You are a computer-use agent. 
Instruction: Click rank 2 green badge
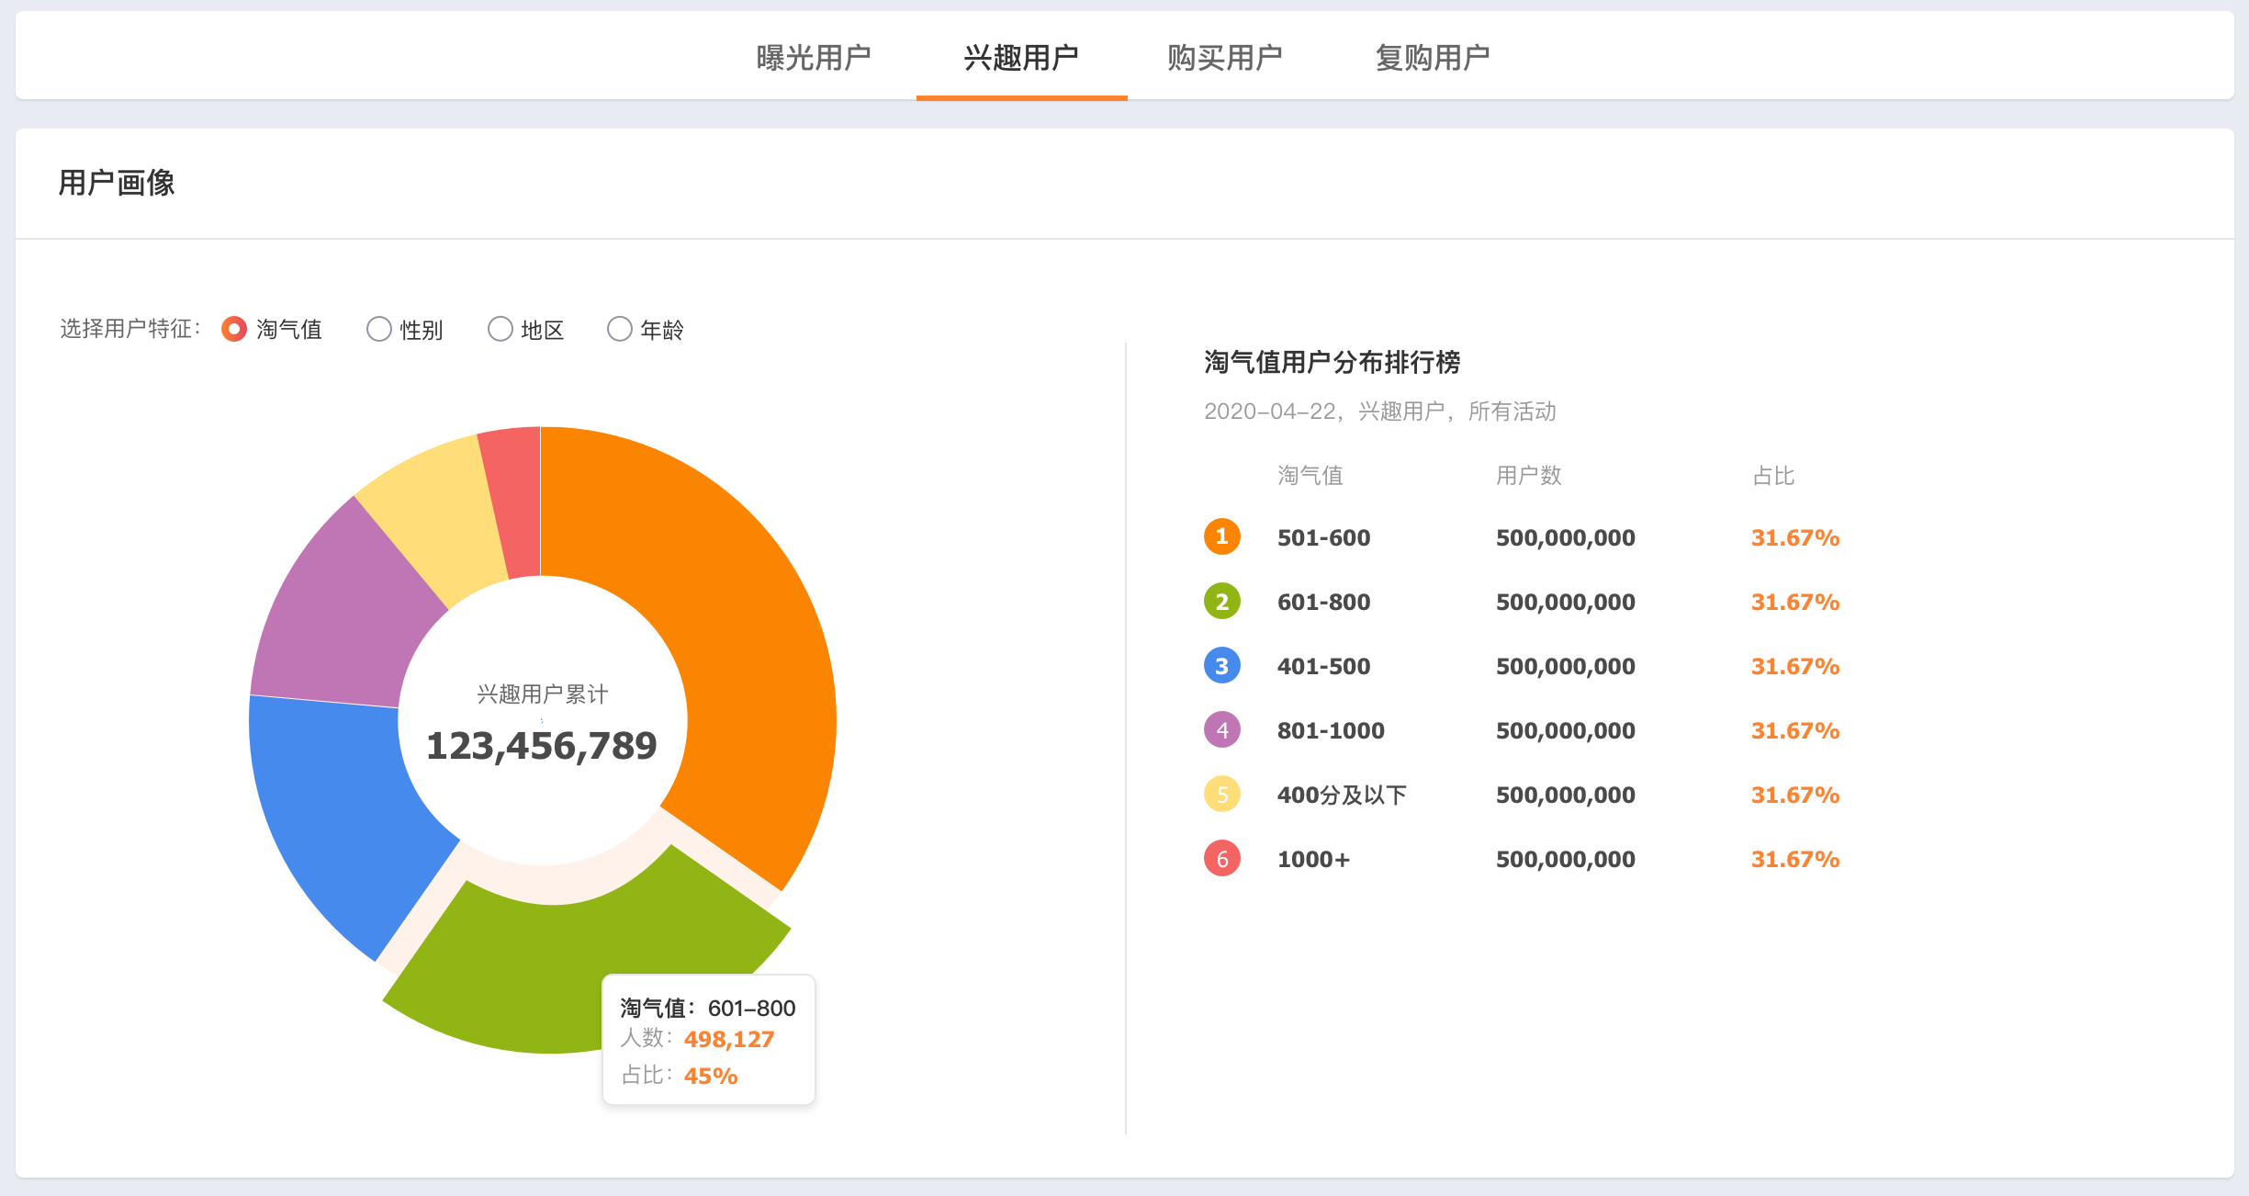coord(1222,601)
